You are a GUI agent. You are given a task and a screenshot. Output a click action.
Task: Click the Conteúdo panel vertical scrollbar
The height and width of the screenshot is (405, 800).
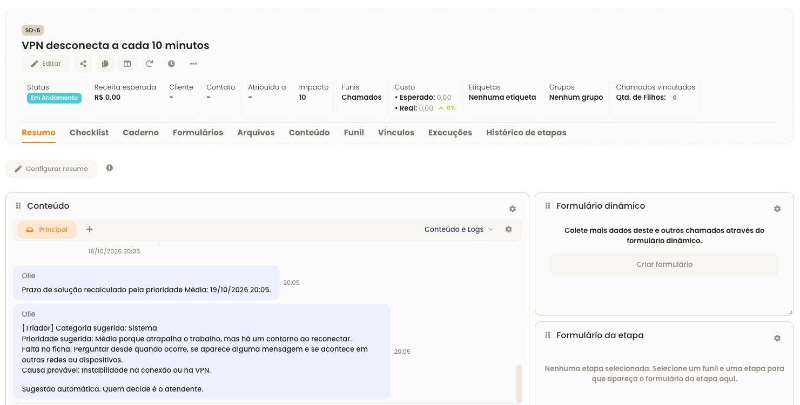point(519,383)
